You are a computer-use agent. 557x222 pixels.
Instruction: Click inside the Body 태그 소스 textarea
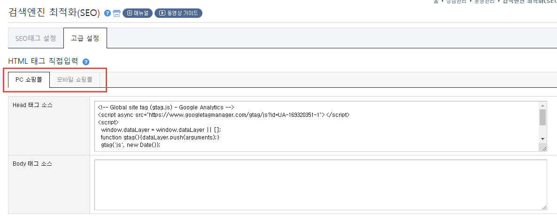point(320,185)
